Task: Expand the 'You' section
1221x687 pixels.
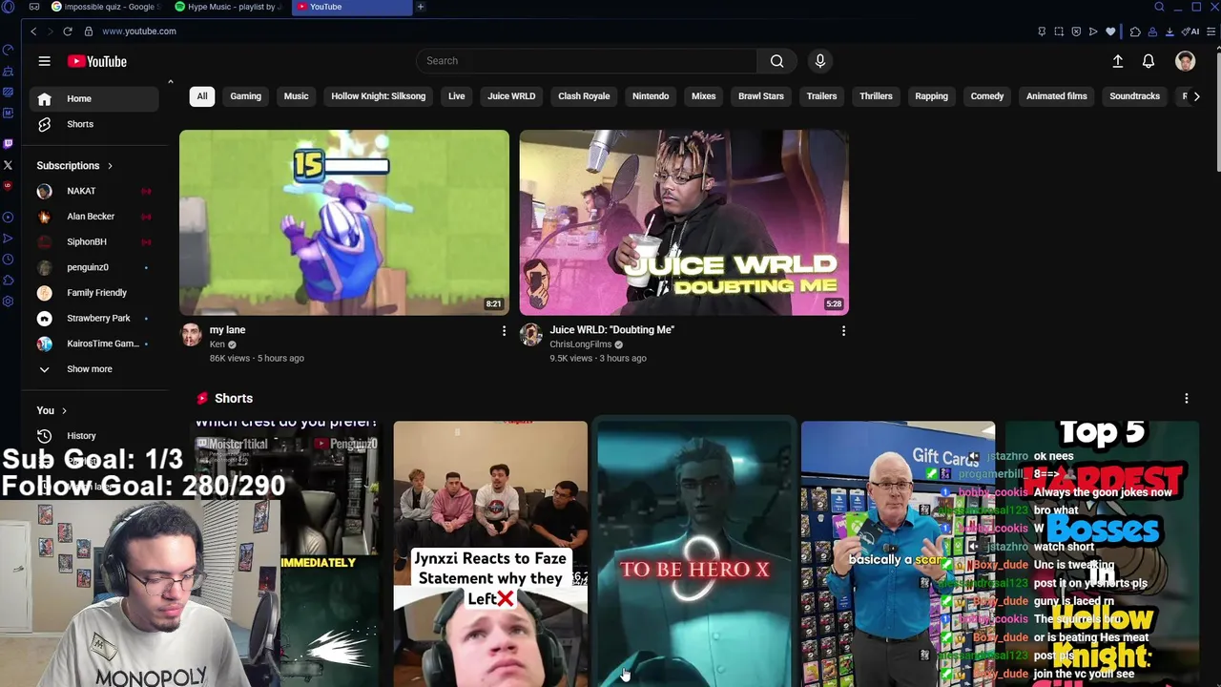Action: (x=52, y=410)
